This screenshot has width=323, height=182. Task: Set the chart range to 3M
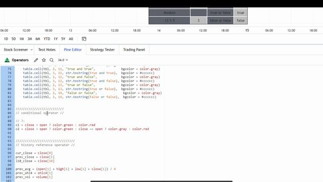pyautogui.click(x=30, y=39)
